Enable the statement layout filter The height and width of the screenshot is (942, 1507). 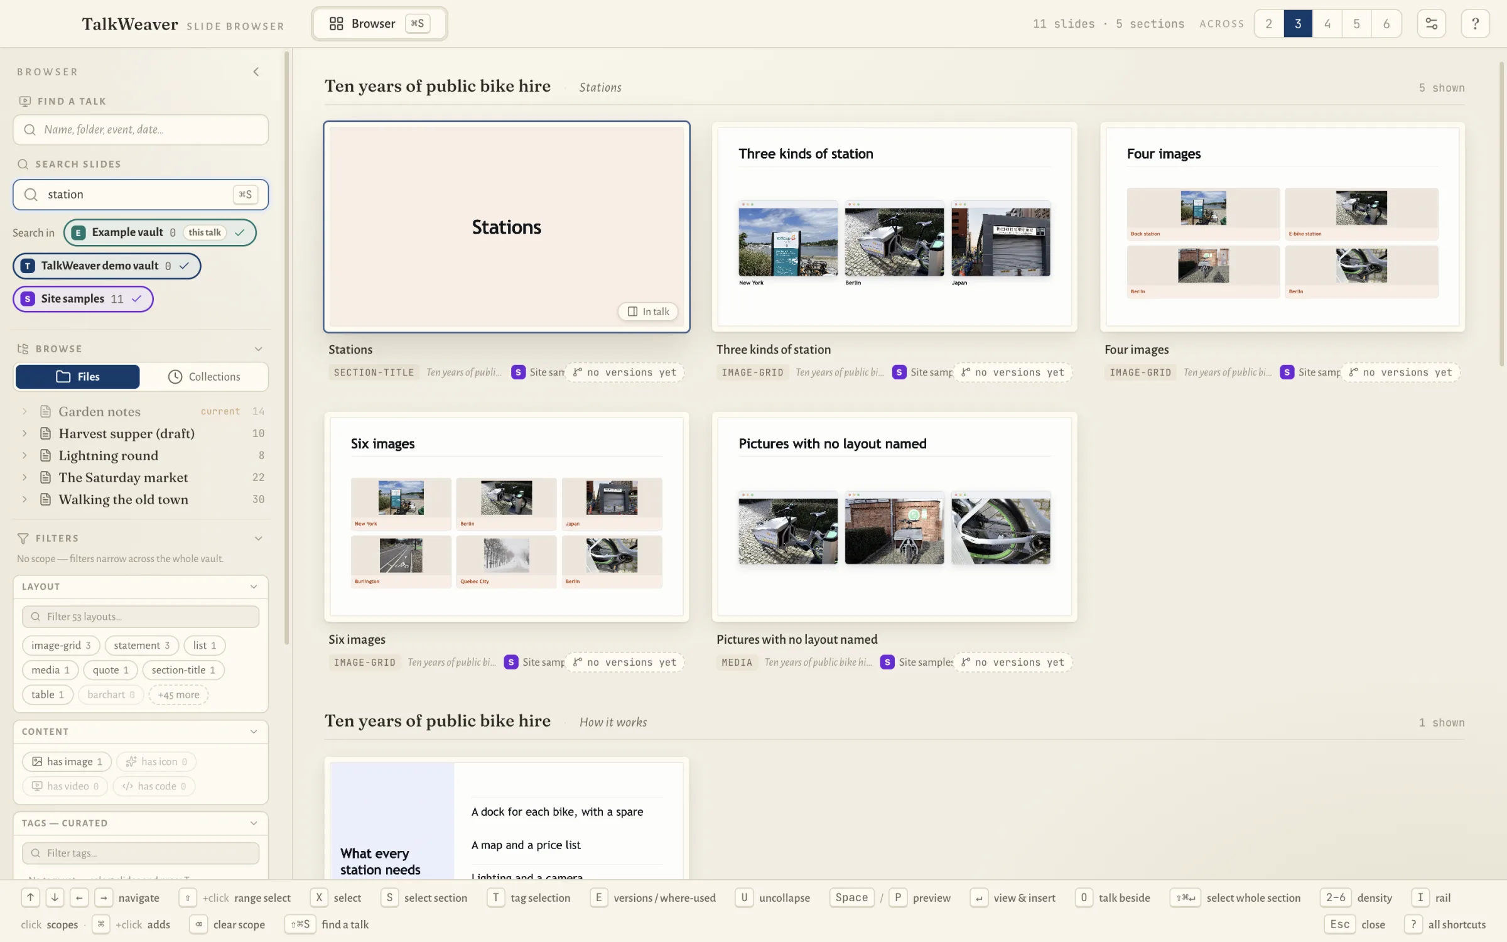point(142,646)
